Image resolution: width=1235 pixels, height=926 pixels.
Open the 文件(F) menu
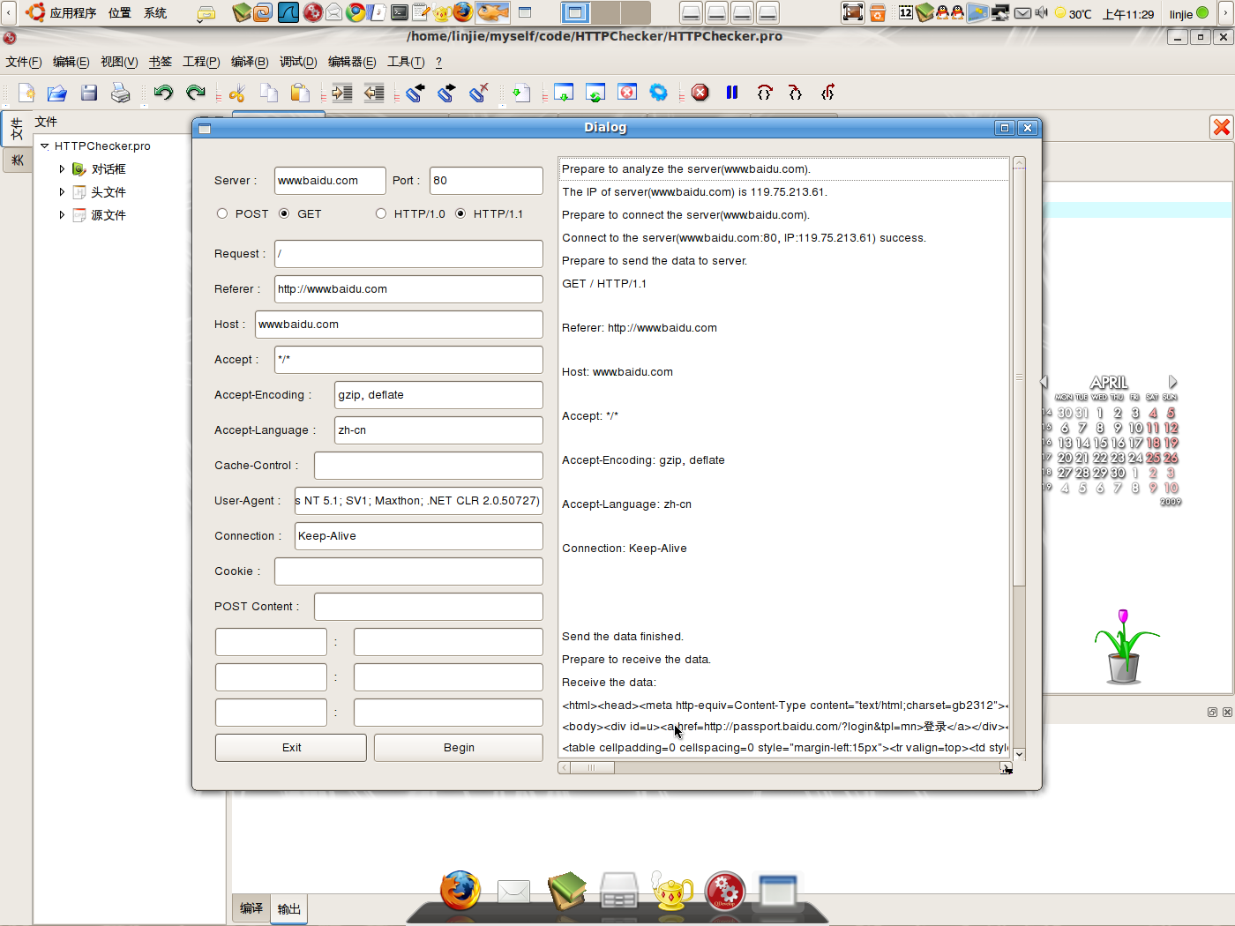click(24, 62)
